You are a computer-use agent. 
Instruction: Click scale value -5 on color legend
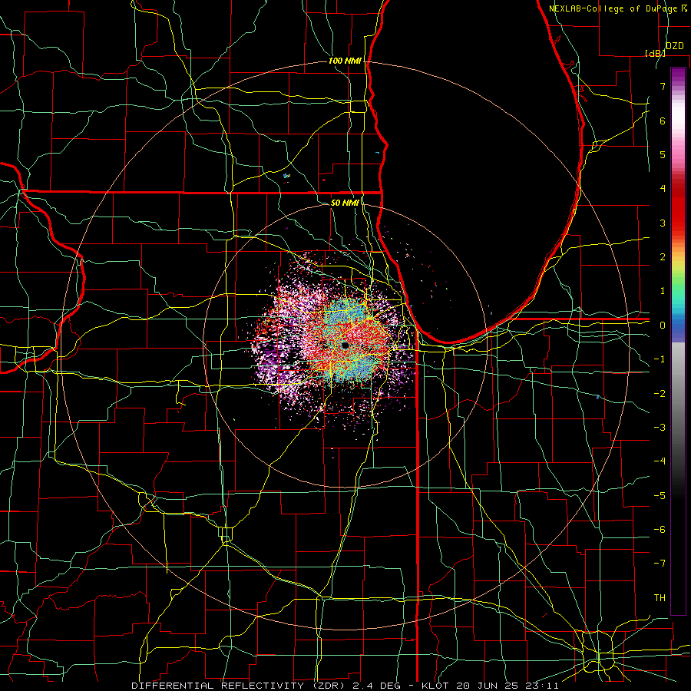tap(660, 496)
